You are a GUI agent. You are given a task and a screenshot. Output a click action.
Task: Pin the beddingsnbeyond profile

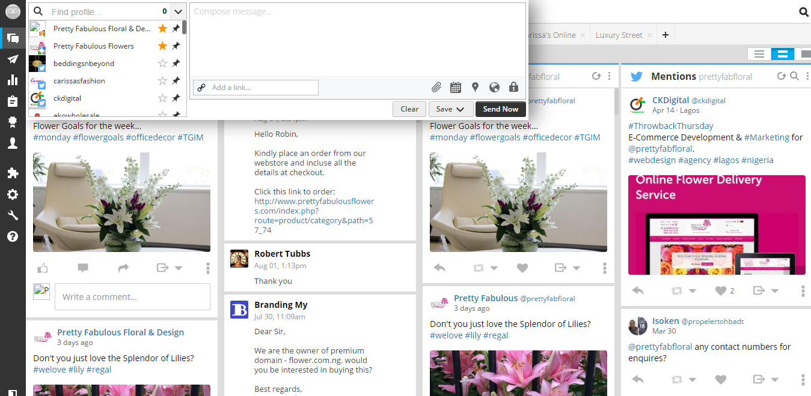pyautogui.click(x=176, y=63)
